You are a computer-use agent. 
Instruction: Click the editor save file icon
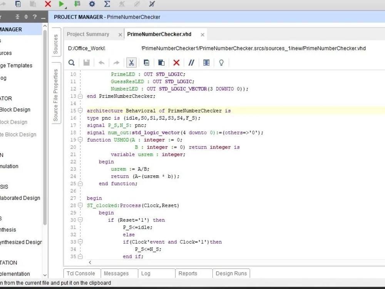click(86, 63)
